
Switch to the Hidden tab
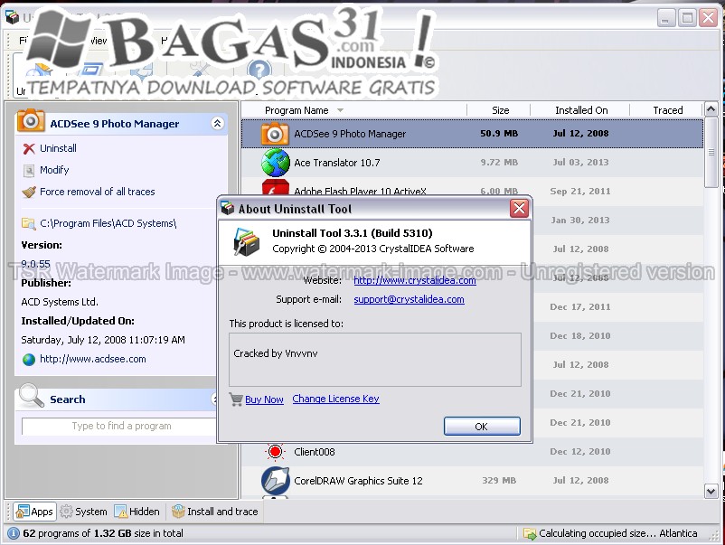137,512
